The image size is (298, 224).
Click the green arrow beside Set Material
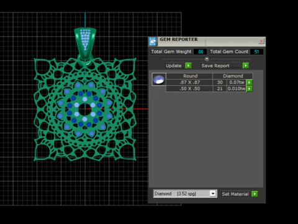coord(255,194)
